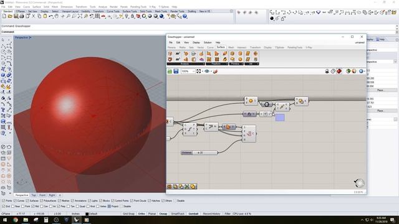Image resolution: width=399 pixels, height=224 pixels.
Task: Click the Grasshopper Save blue floppy icon
Action: pos(176,72)
